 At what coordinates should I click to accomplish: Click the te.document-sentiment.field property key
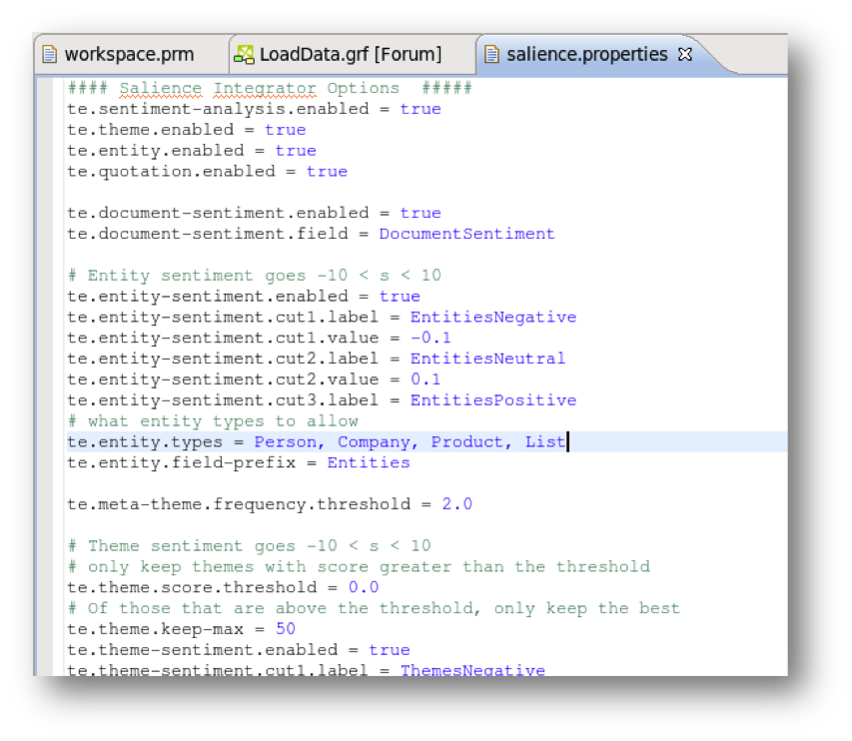coord(208,234)
